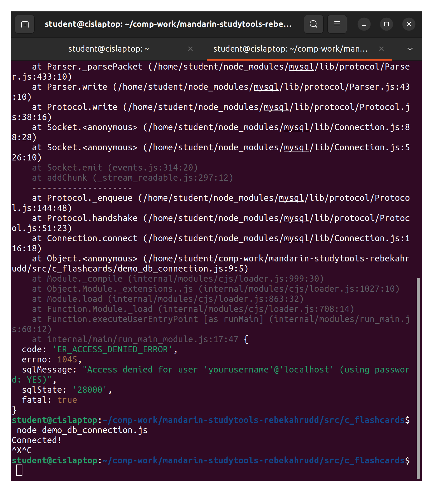
Task: Click the 'Connected!' output line
Action: 37,440
